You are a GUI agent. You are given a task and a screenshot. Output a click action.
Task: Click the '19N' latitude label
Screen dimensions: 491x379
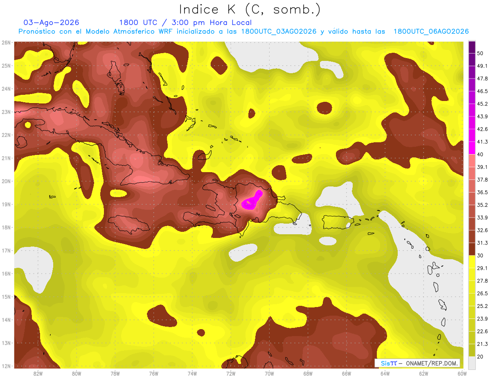(x=6, y=204)
